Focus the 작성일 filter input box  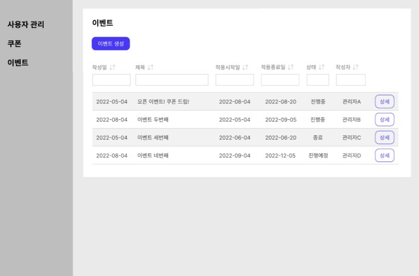click(112, 80)
